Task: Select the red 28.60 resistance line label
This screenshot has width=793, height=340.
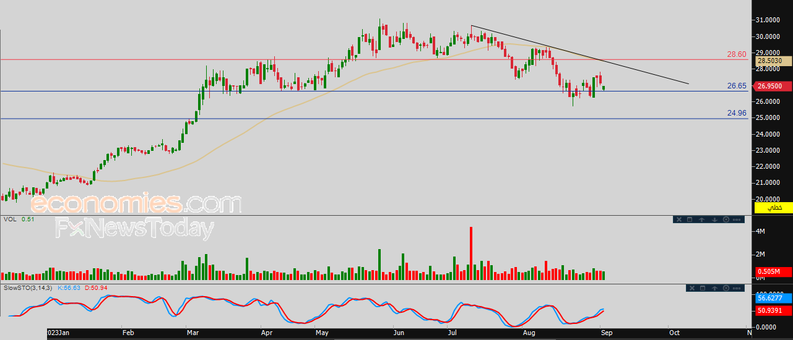Action: (737, 54)
